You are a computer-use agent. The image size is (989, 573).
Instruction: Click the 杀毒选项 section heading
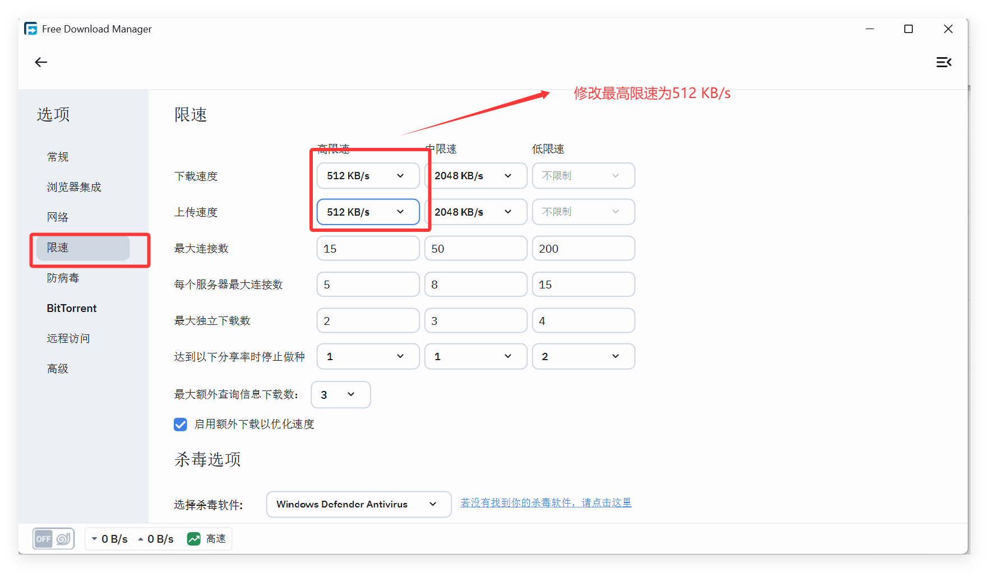point(207,459)
